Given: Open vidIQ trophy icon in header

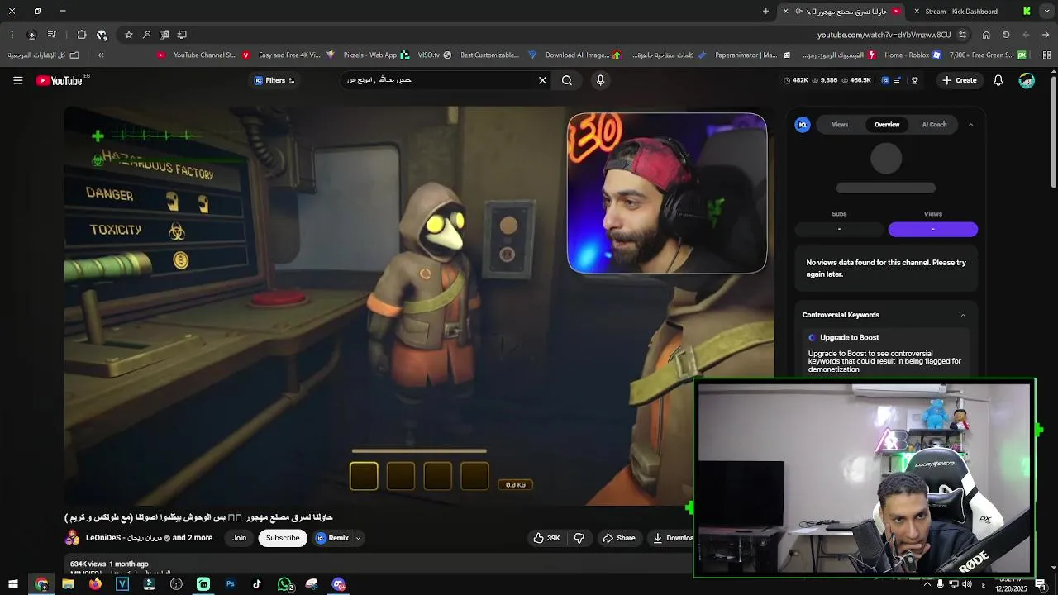Looking at the screenshot, I should [x=914, y=80].
